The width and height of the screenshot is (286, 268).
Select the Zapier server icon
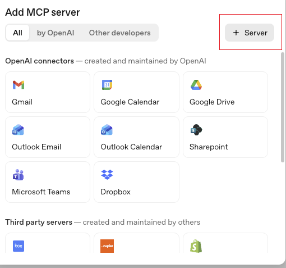point(107,246)
